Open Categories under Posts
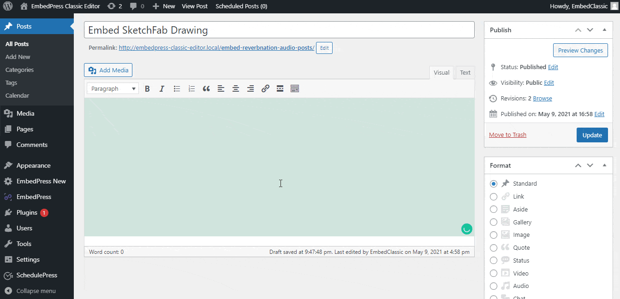This screenshot has width=620, height=299. coord(20,70)
